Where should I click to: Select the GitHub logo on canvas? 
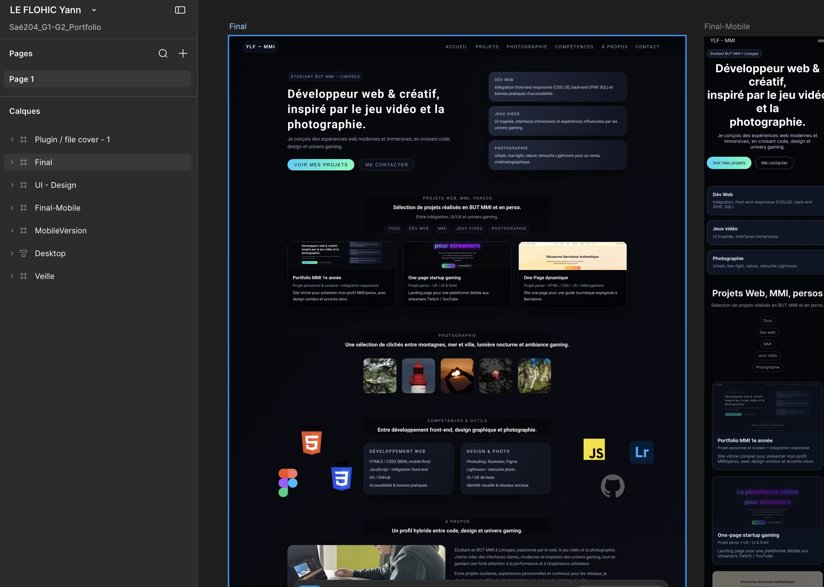(x=612, y=486)
